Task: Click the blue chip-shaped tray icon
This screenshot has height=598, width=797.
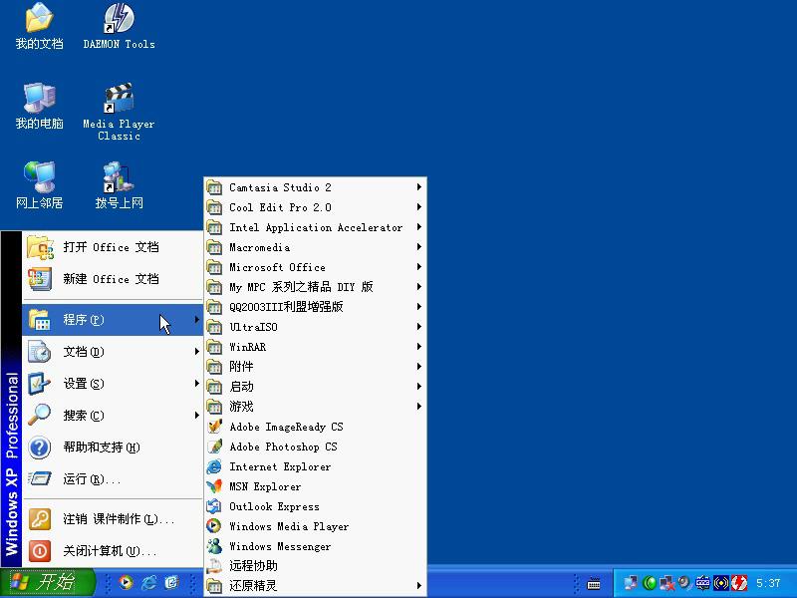Action: pyautogui.click(x=703, y=583)
